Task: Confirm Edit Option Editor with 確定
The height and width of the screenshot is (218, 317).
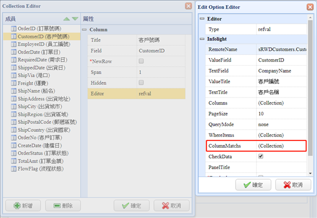Action: [253, 185]
